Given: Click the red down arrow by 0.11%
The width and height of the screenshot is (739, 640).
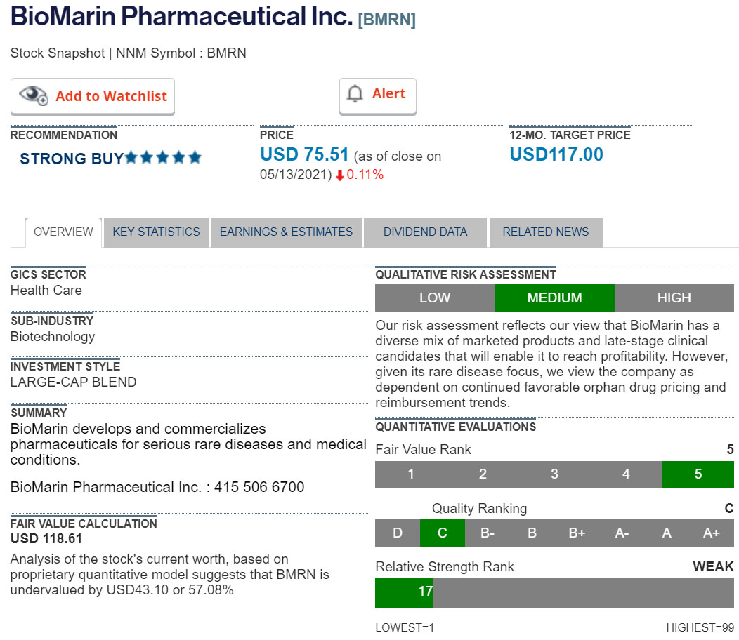Looking at the screenshot, I should [340, 175].
